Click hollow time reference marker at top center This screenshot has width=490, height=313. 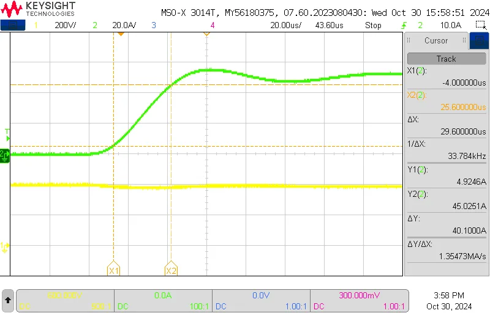point(206,34)
